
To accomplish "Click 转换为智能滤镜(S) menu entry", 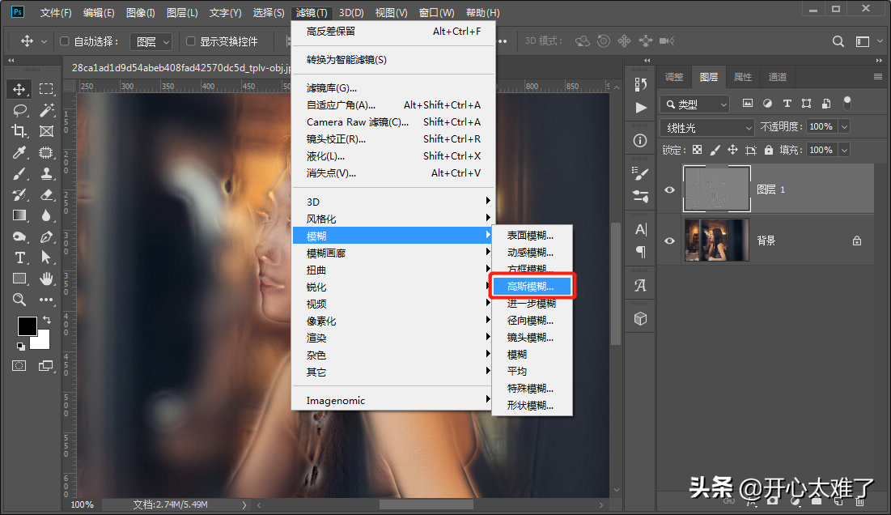I will 346,60.
